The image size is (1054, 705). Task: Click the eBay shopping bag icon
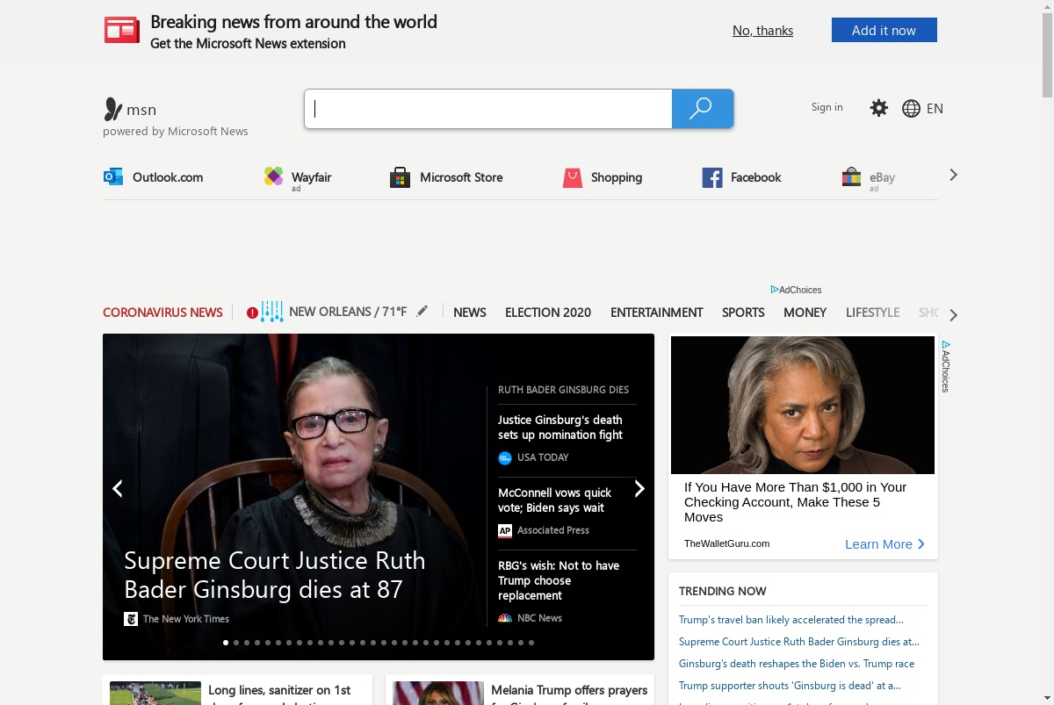coord(851,177)
